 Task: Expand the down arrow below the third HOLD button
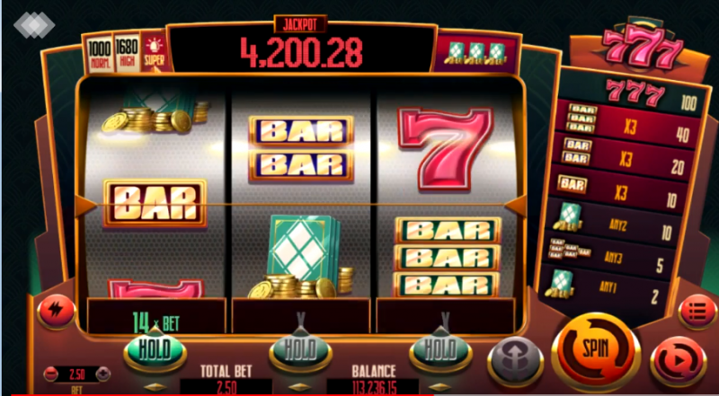coord(440,387)
